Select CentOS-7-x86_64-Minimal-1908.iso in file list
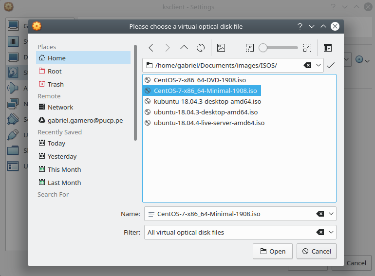Image resolution: width=375 pixels, height=276 pixels. 202,91
